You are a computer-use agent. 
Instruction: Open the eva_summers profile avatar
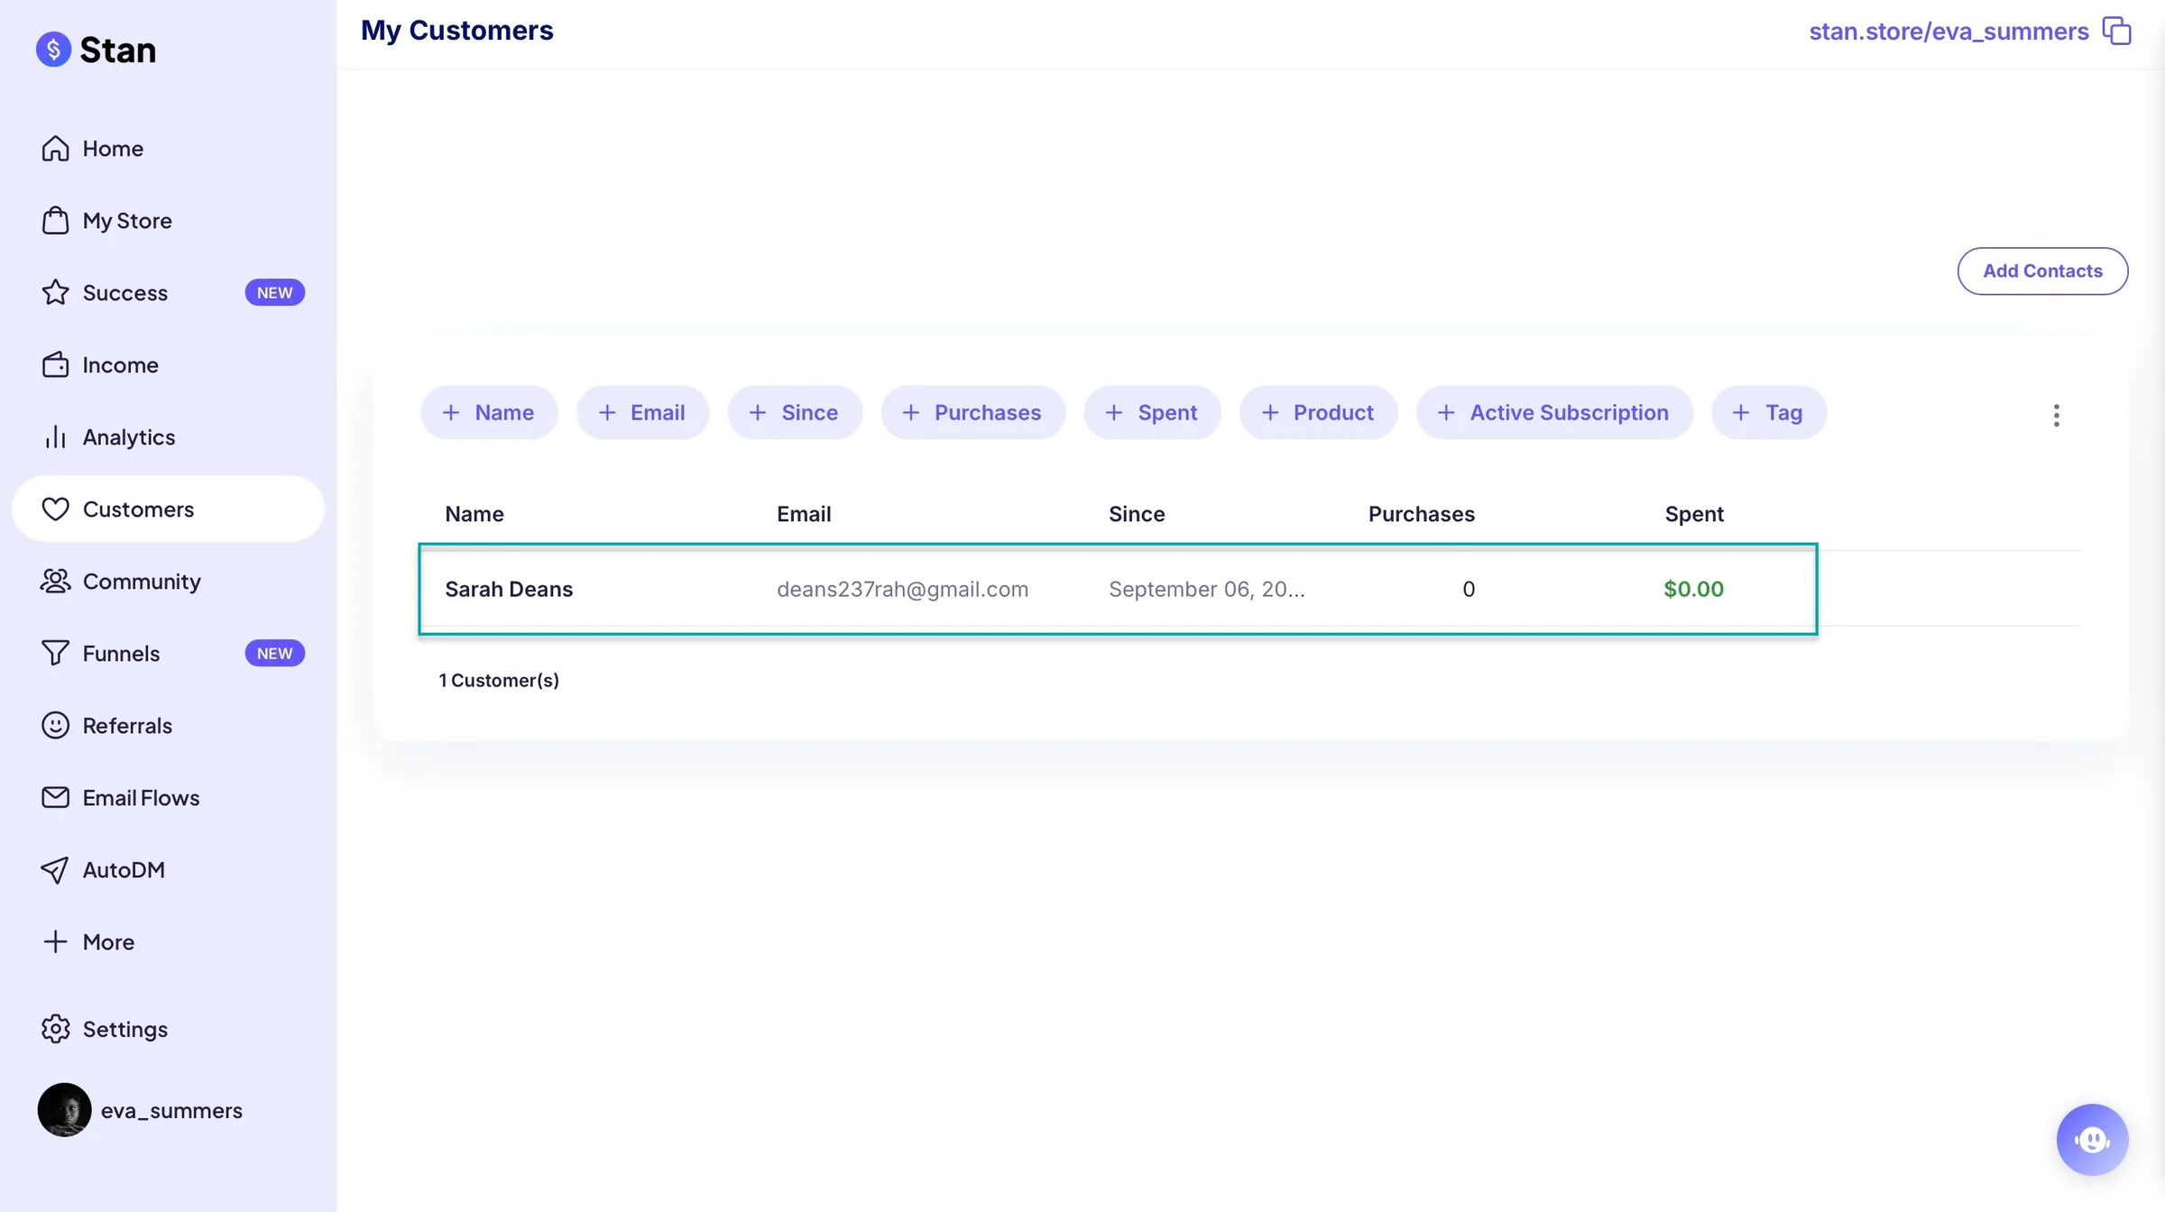click(x=64, y=1109)
